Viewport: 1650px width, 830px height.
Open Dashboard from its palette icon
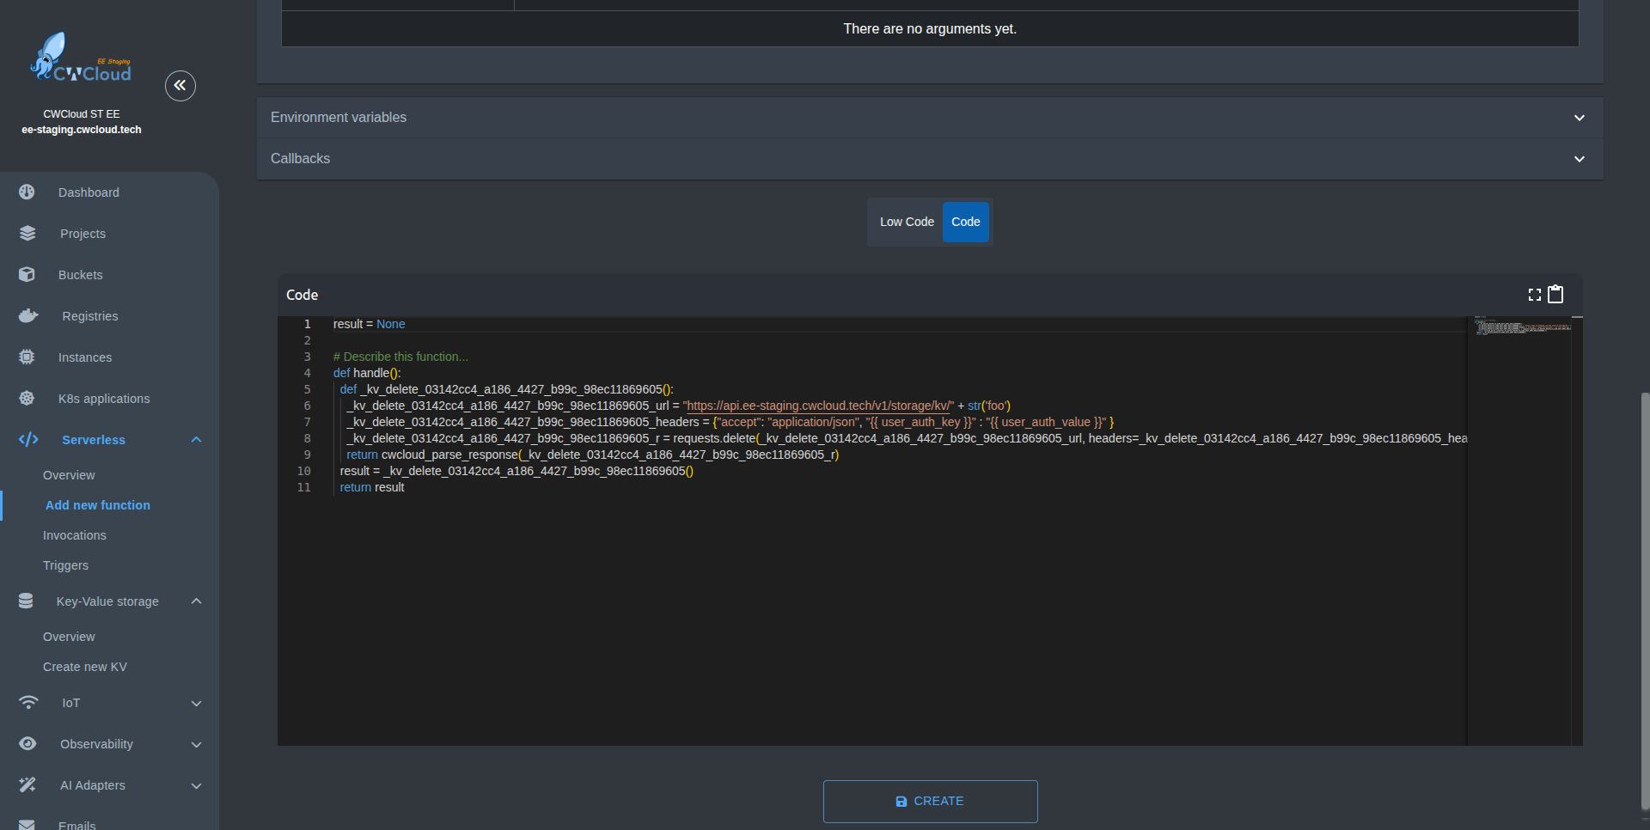[x=27, y=192]
